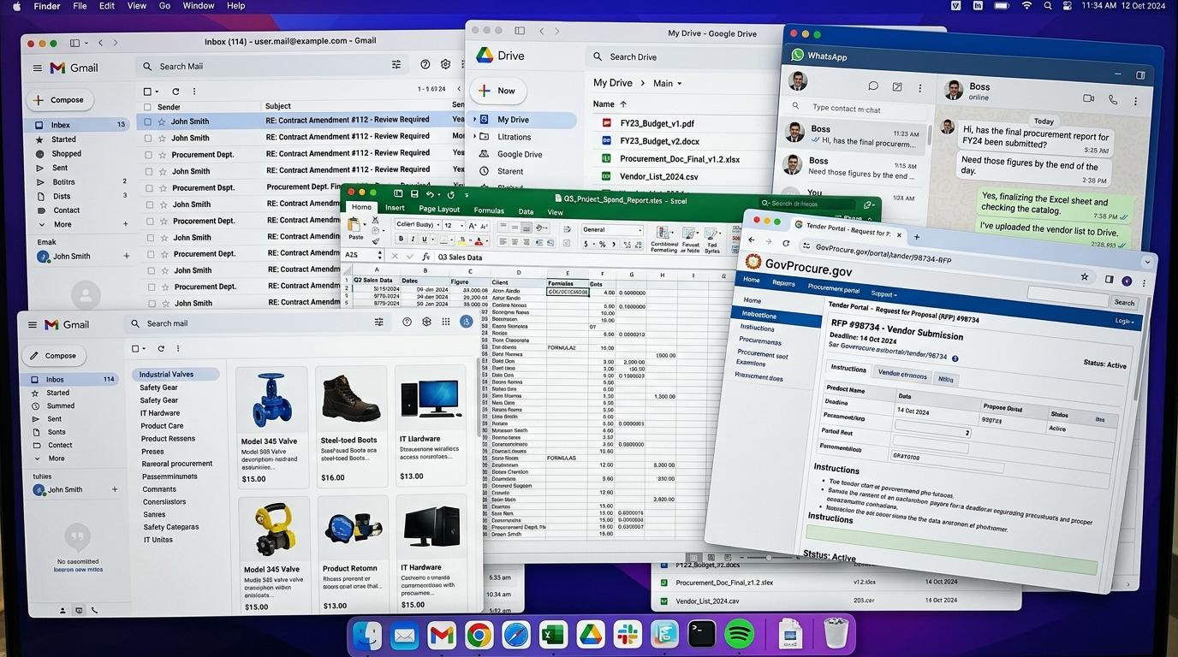Open the Login dropdown on GovProcure
Image resolution: width=1178 pixels, height=657 pixels.
1123,322
